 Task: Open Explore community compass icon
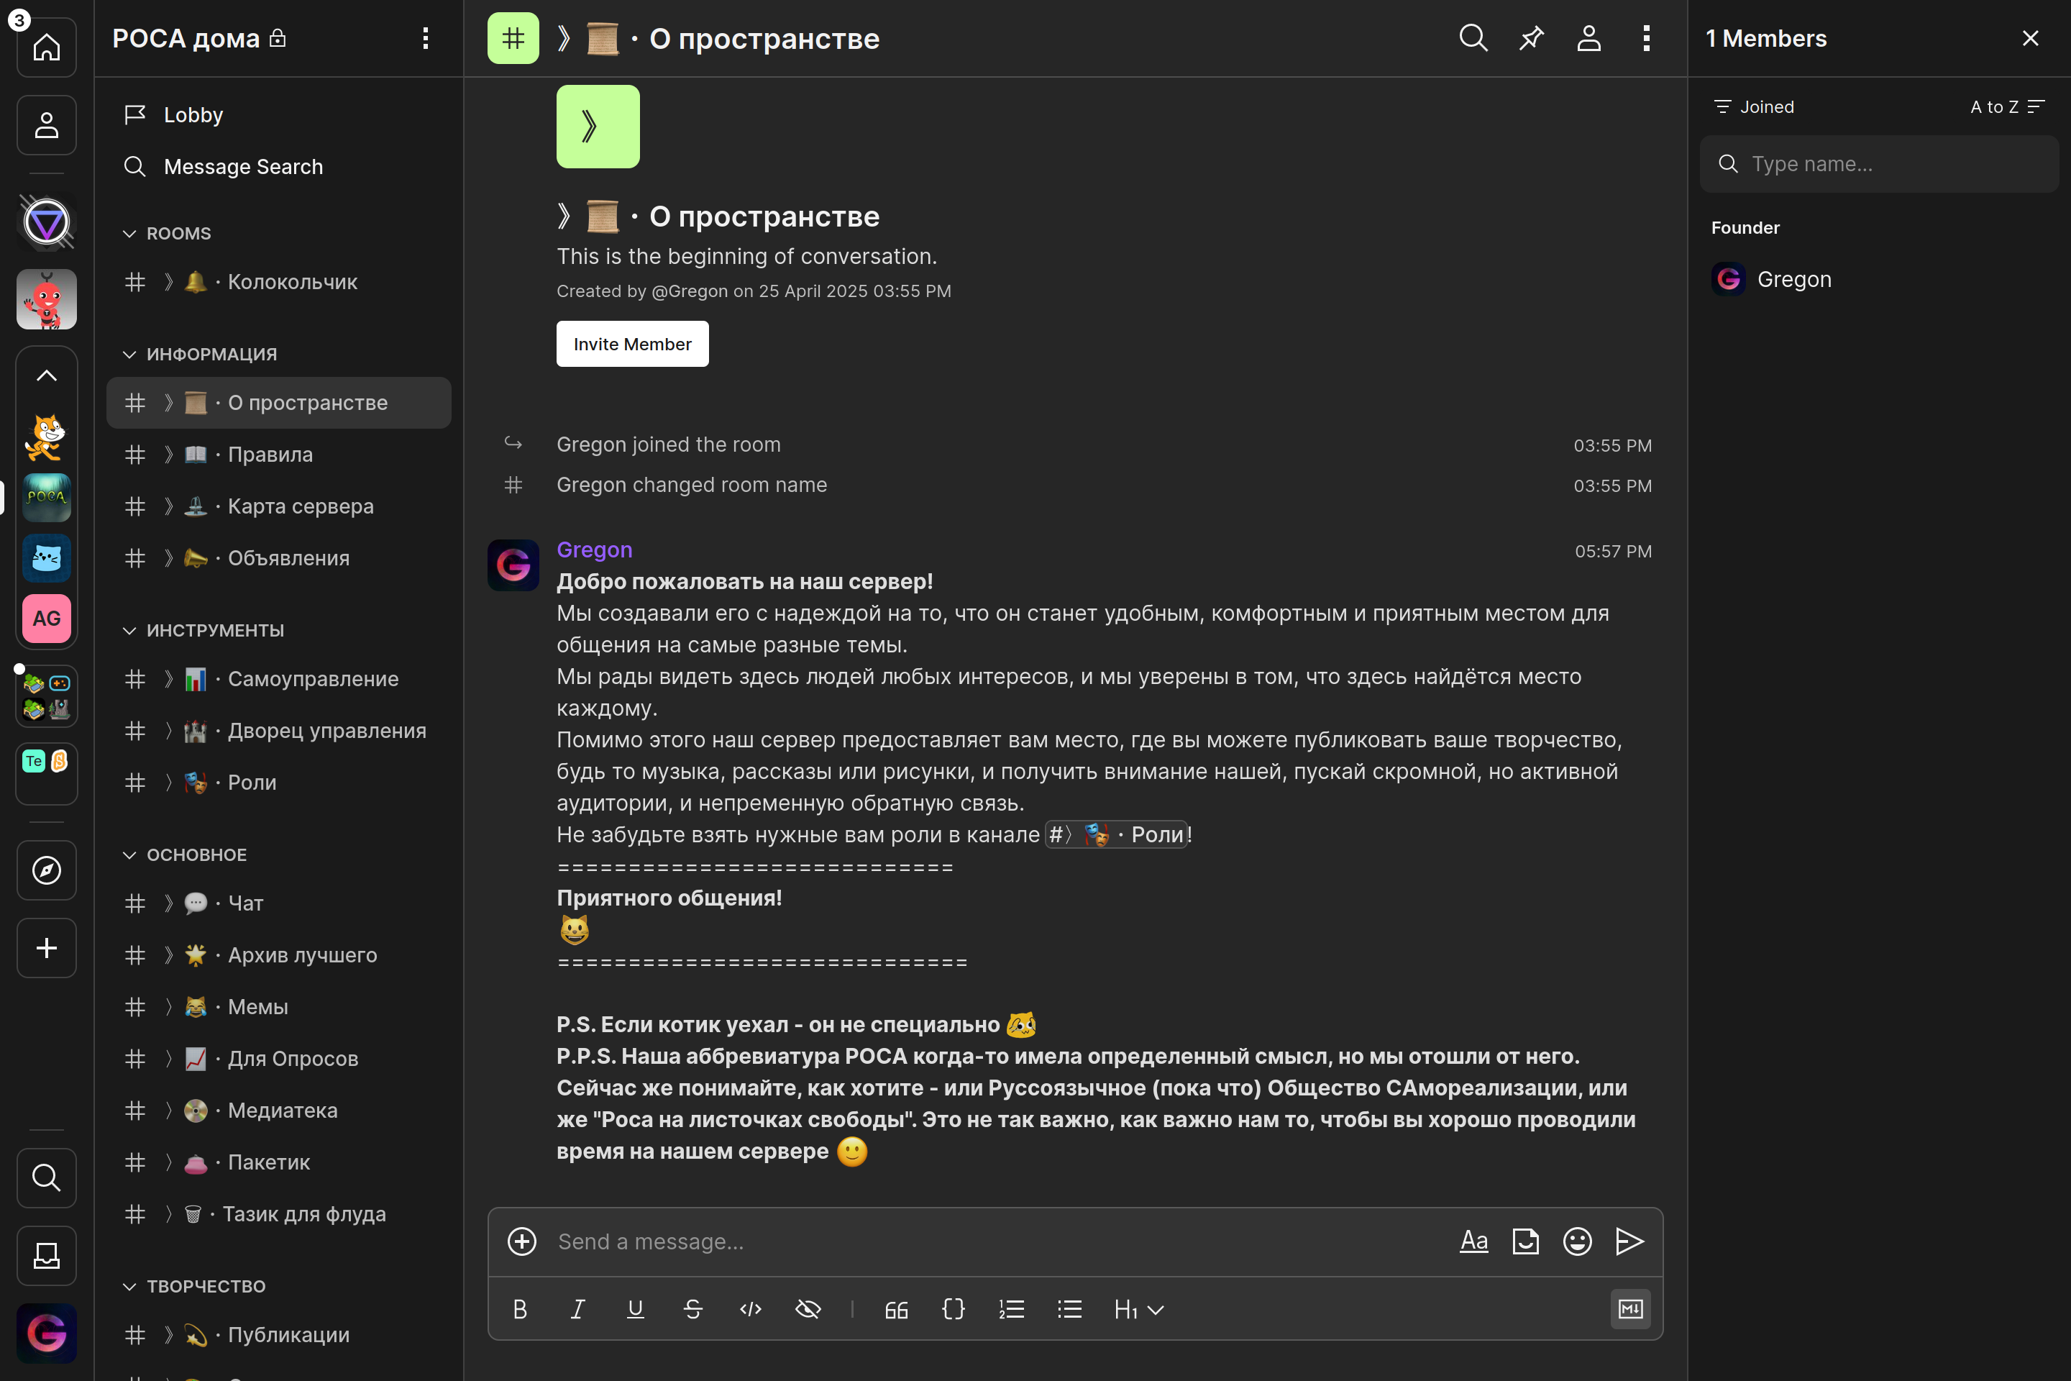[47, 870]
